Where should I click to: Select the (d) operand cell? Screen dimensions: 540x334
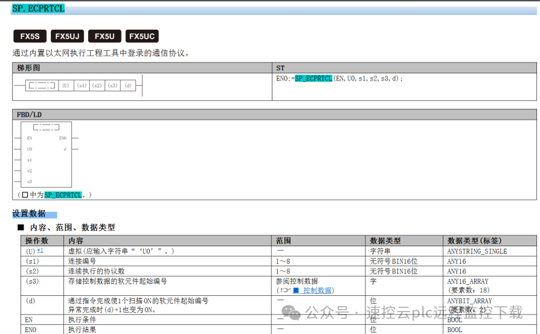pos(42,305)
